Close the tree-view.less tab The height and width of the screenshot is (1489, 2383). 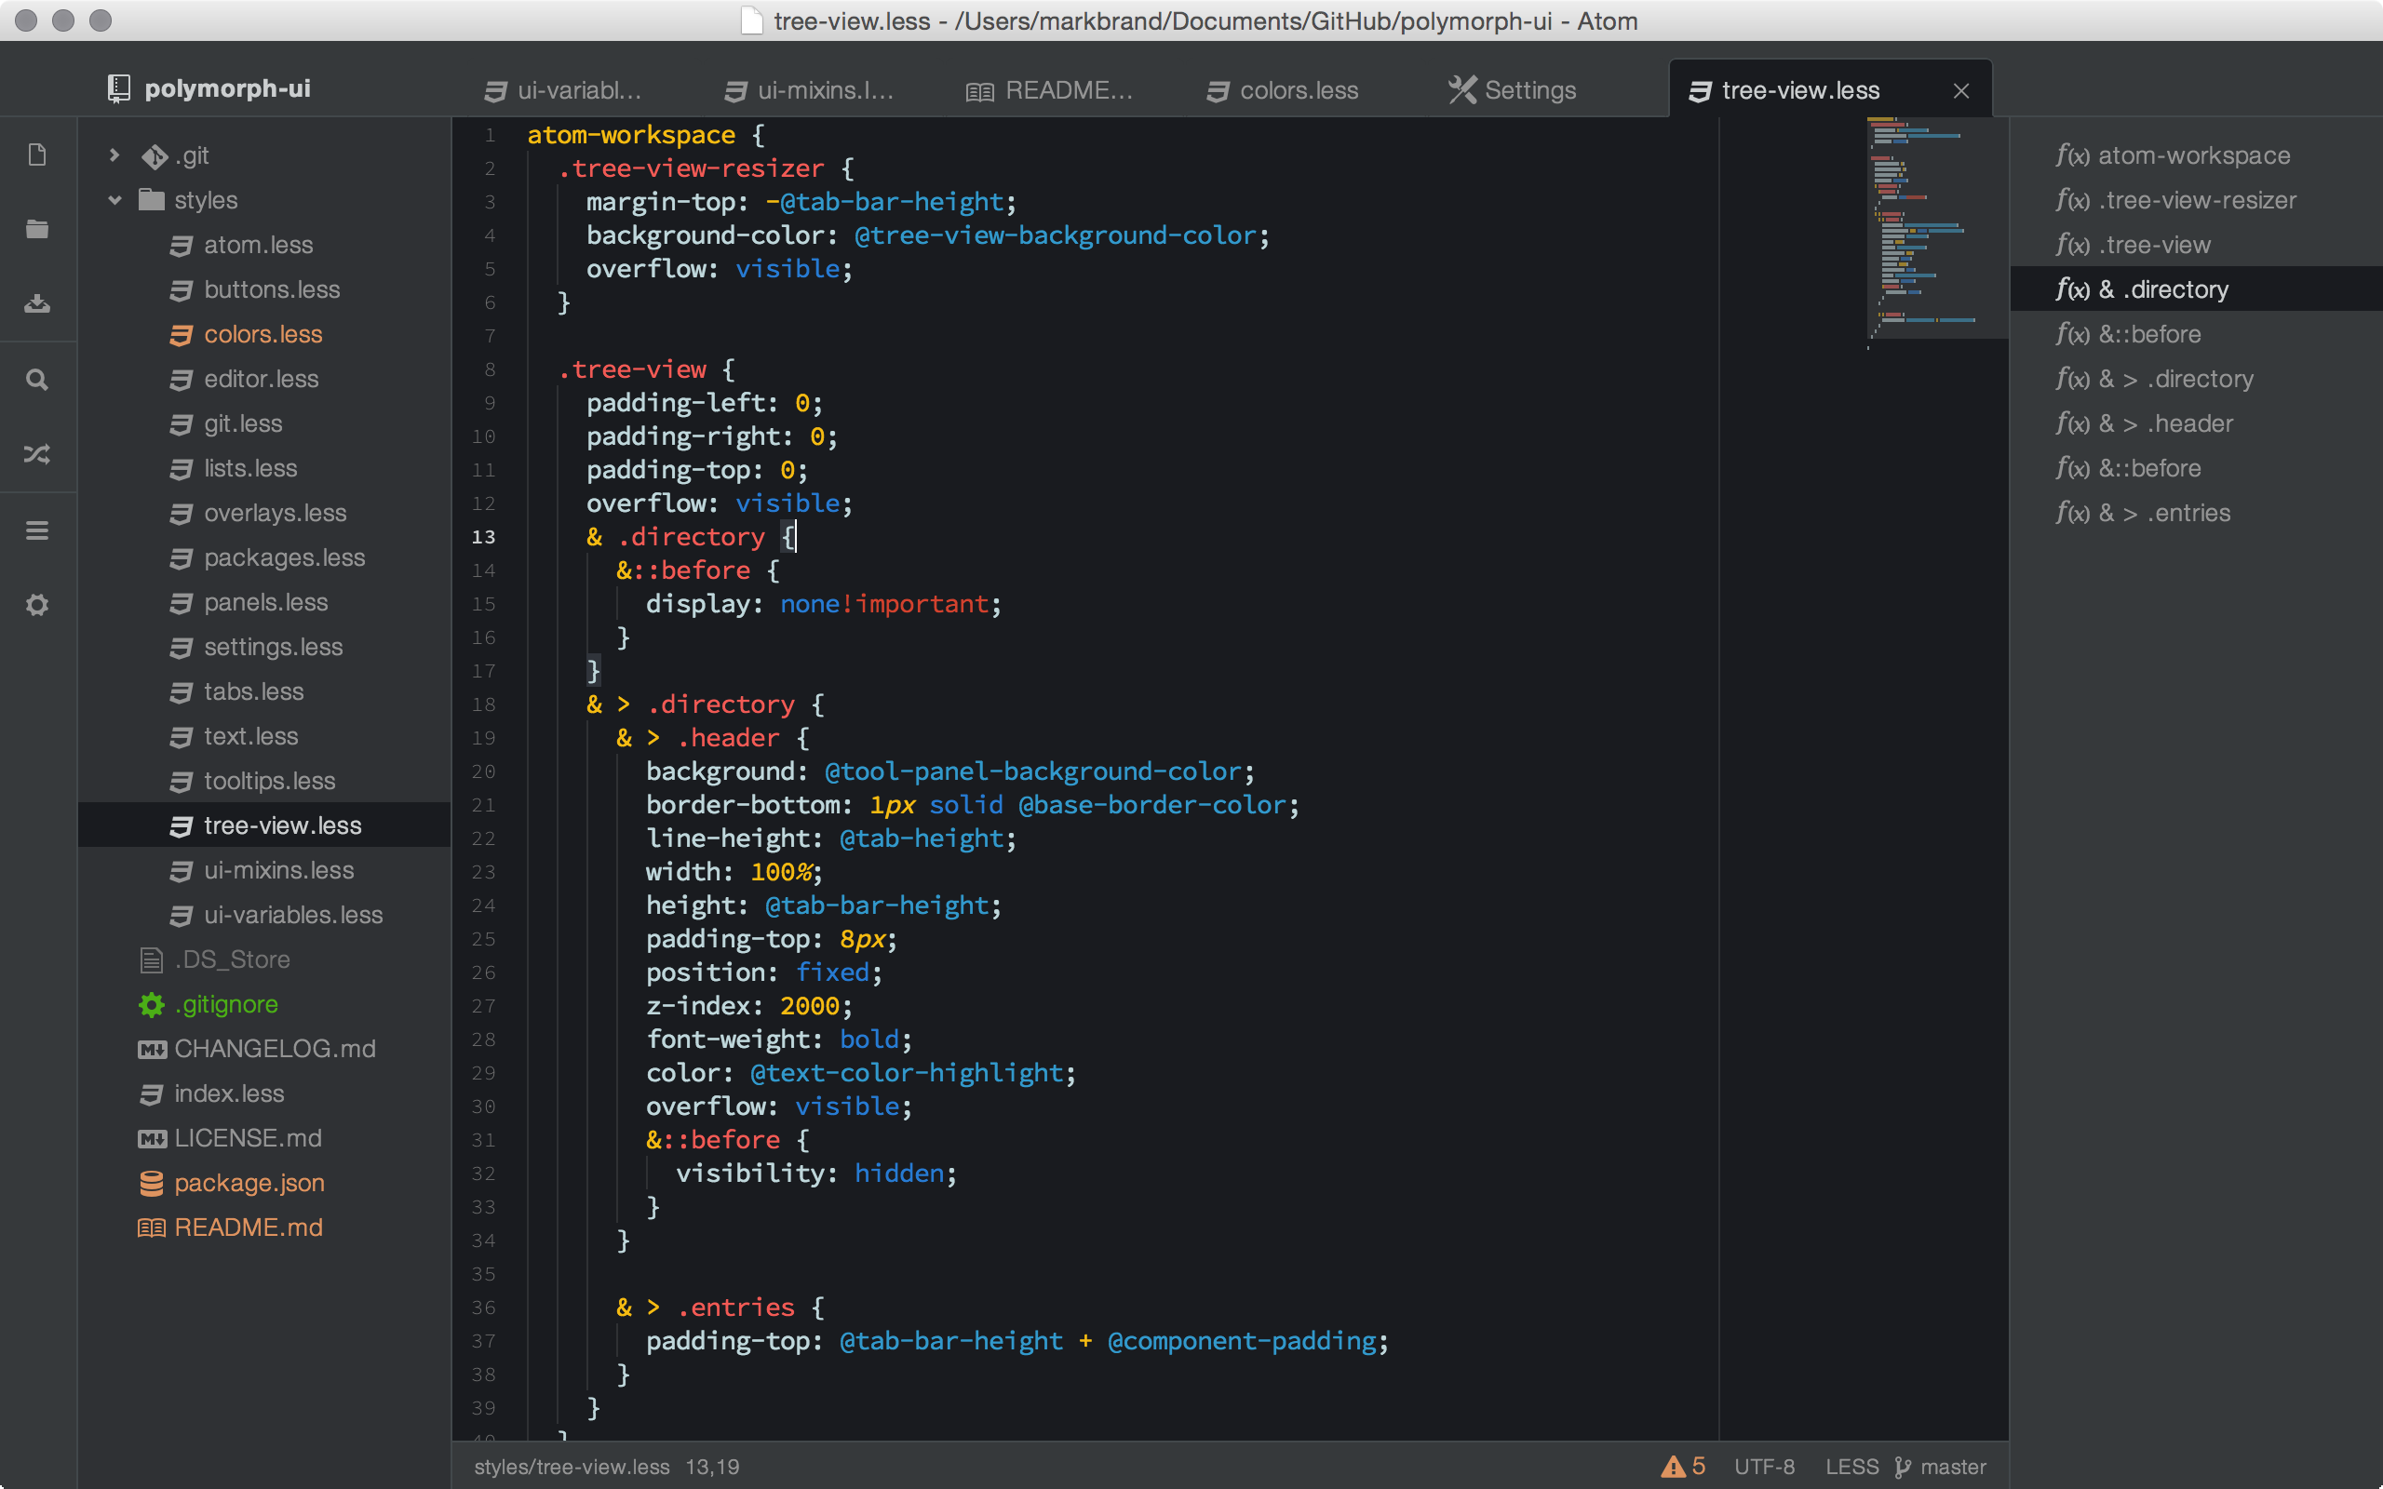1960,90
